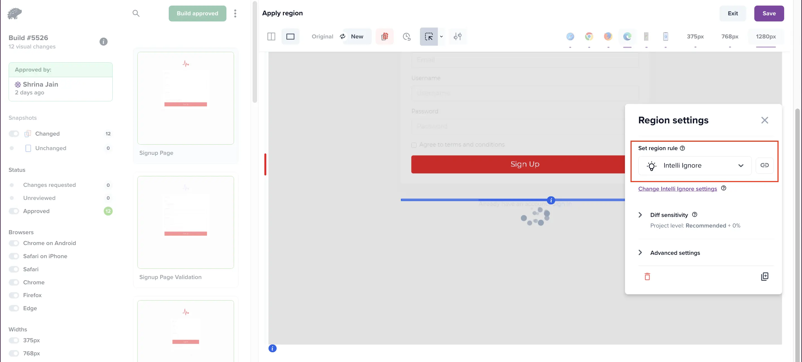This screenshot has height=362, width=802.
Task: Select the side-by-side comparison view icon
Action: 271,36
